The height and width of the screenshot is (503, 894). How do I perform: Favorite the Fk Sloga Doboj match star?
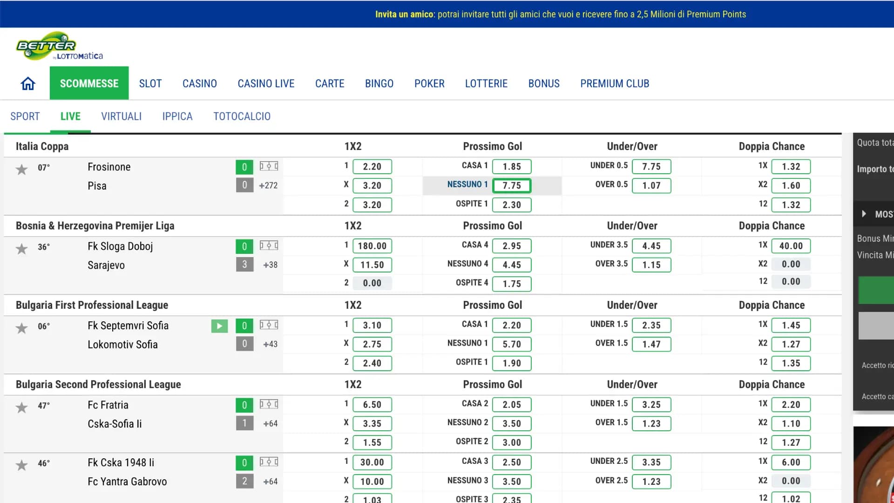(21, 249)
